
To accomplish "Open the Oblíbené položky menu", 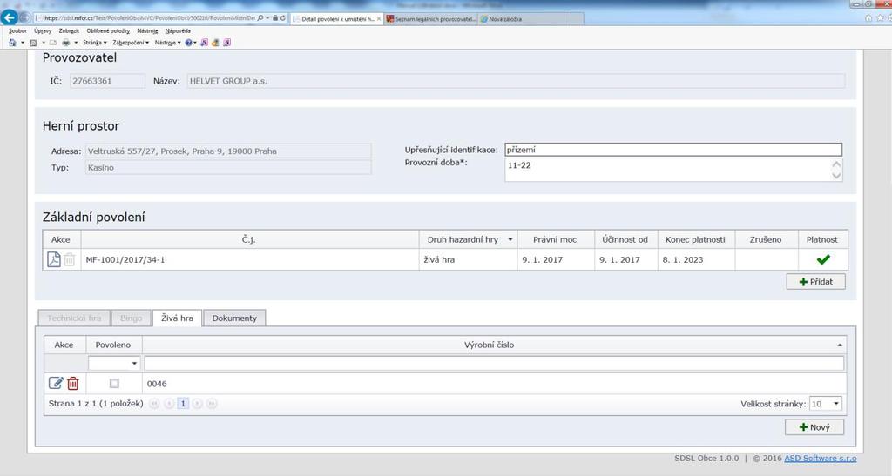I will [x=108, y=30].
